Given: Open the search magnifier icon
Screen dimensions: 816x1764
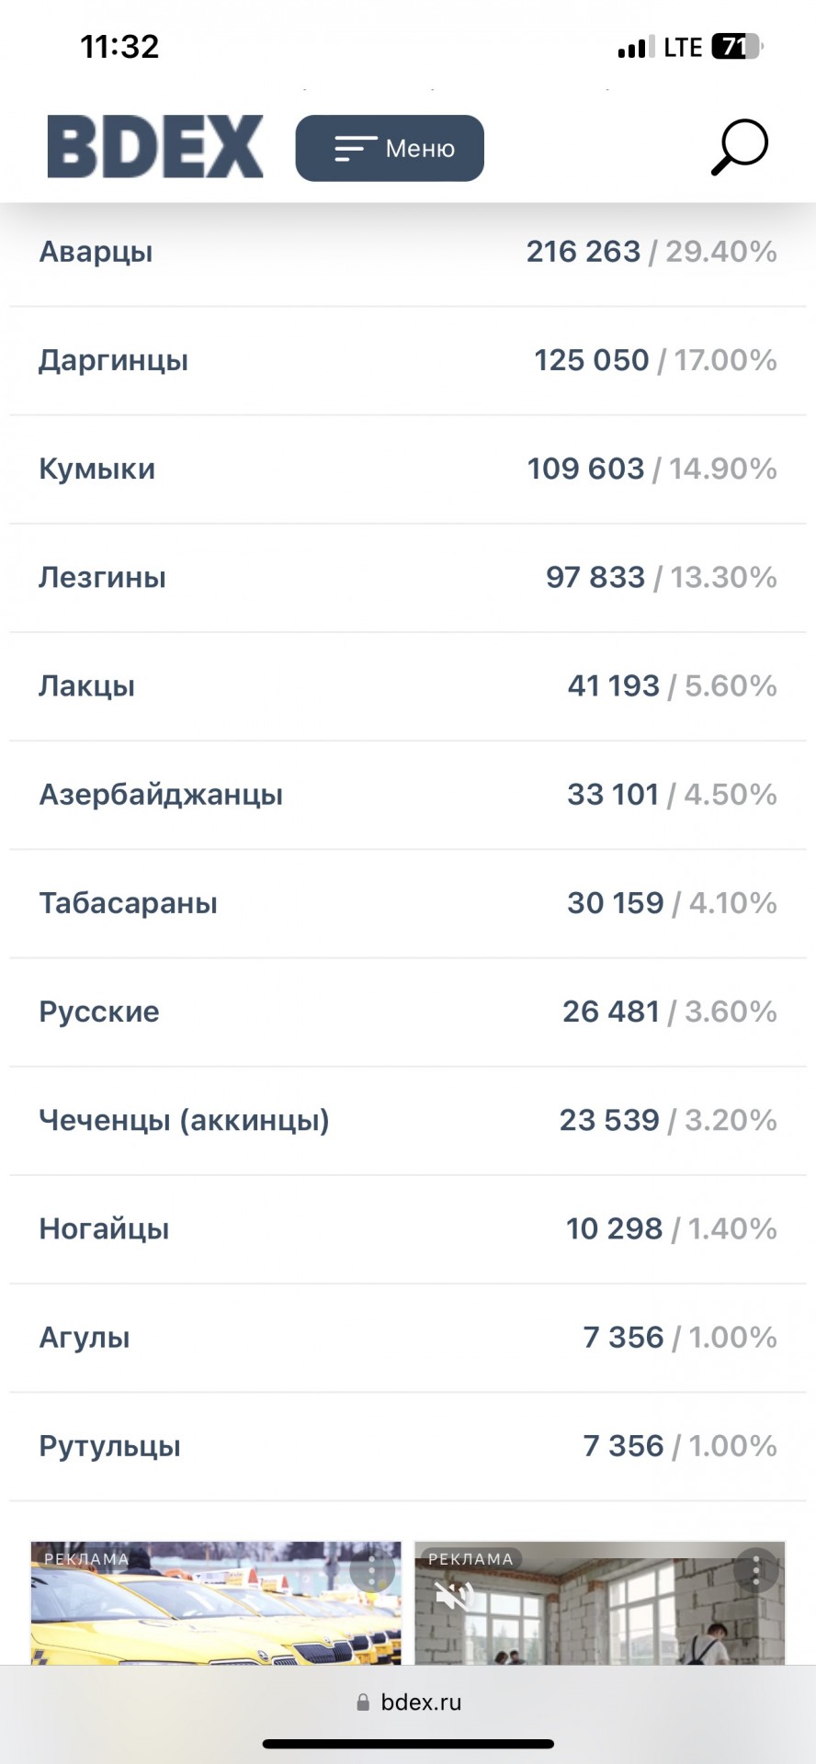Looking at the screenshot, I should 740,147.
